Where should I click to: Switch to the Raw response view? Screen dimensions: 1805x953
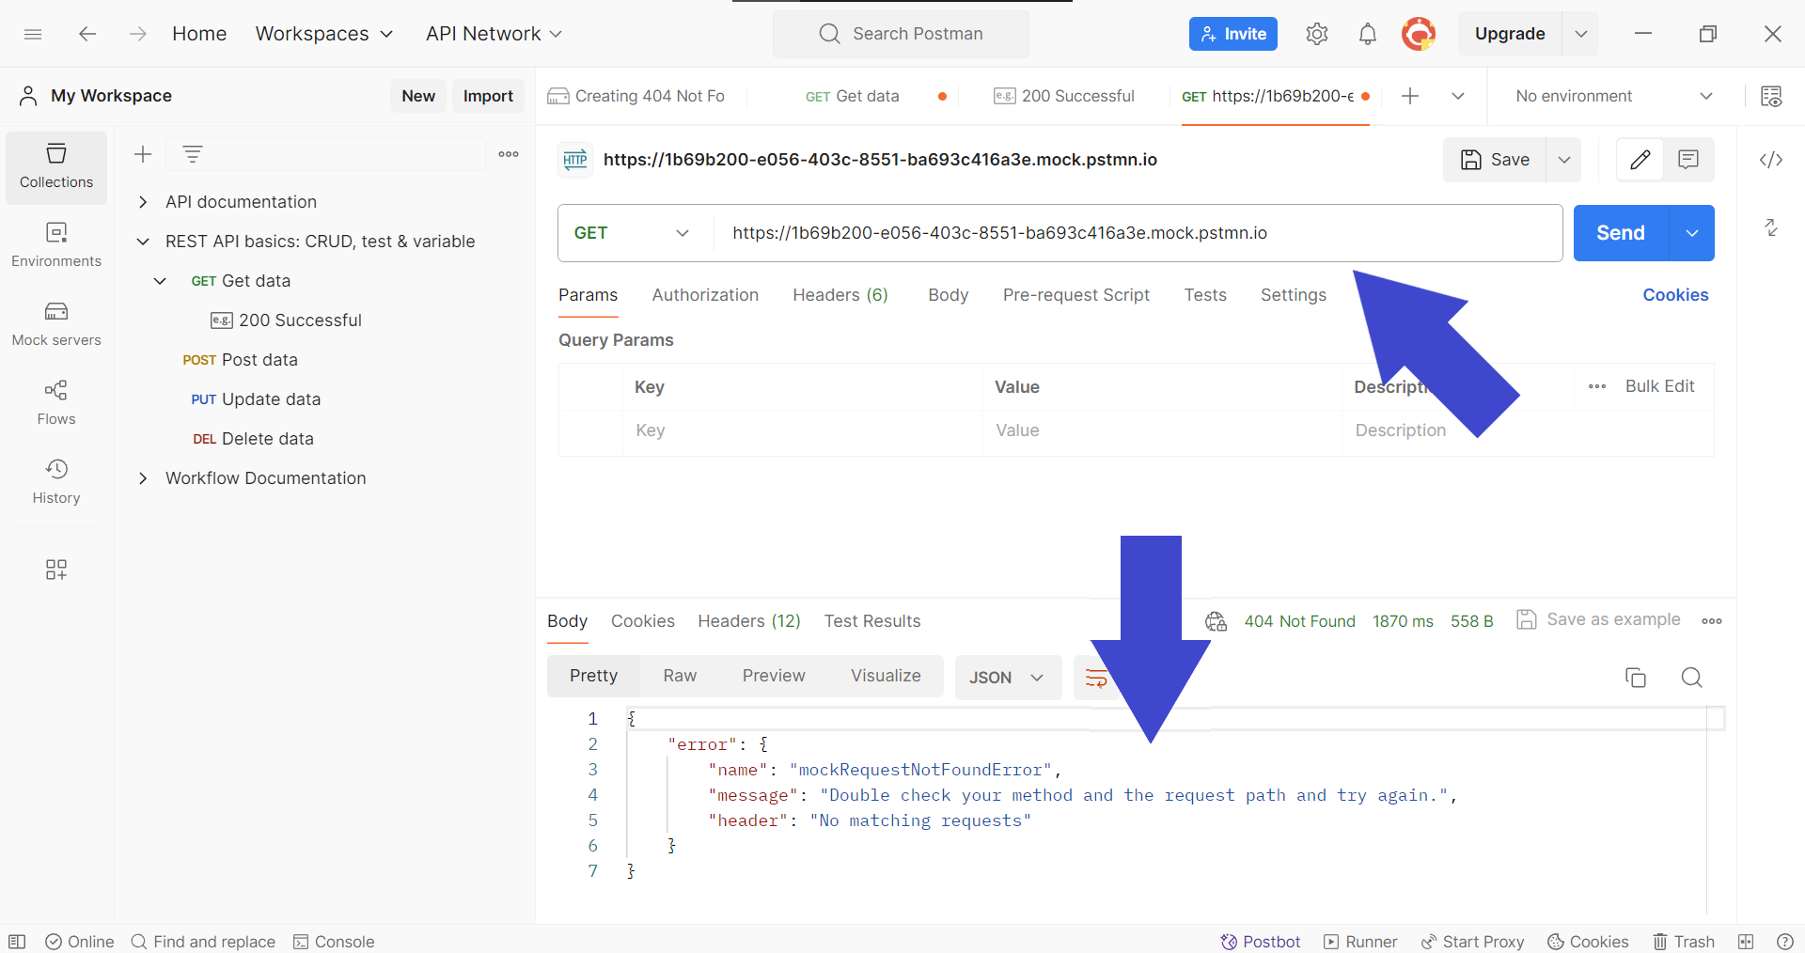click(x=680, y=676)
